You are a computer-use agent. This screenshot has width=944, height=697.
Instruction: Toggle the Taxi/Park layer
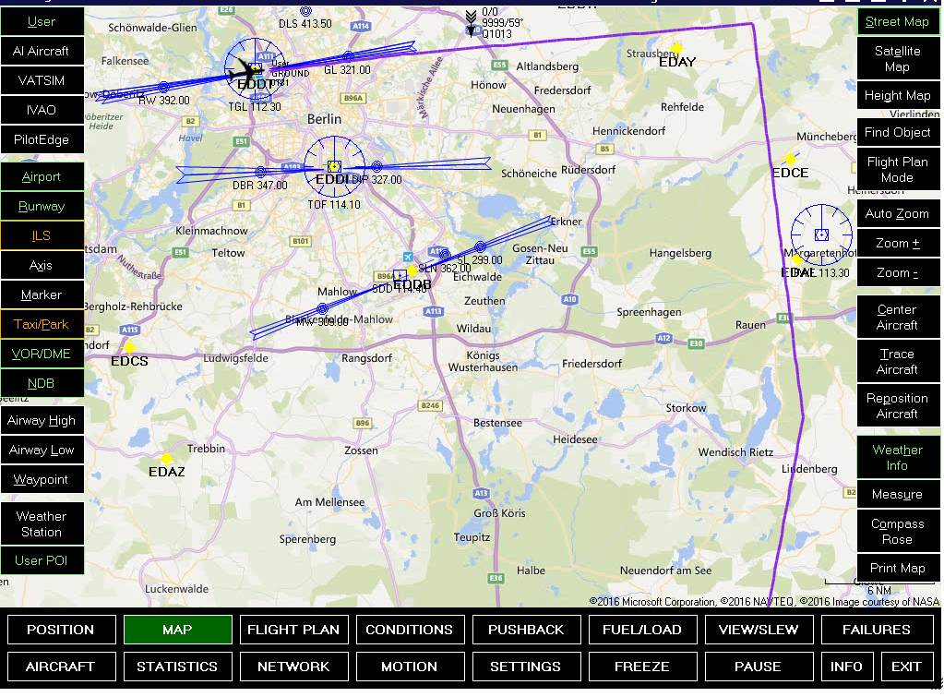(x=42, y=325)
